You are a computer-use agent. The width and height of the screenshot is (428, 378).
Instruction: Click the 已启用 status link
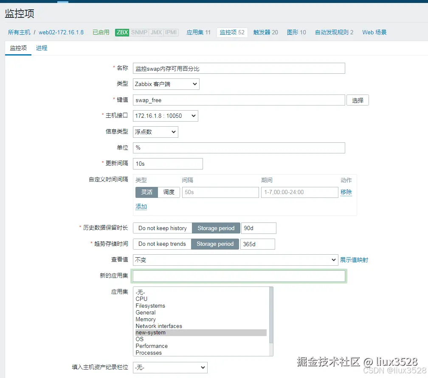(x=101, y=32)
